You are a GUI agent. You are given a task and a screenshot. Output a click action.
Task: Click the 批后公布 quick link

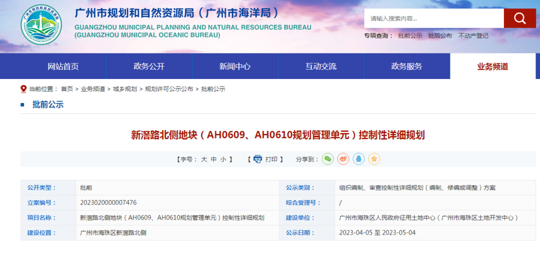[x=440, y=36]
